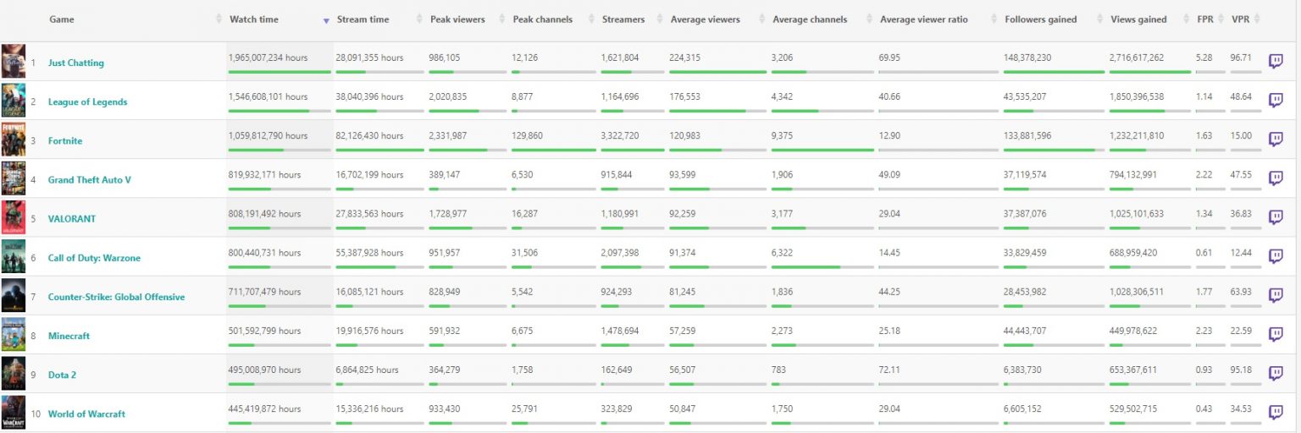Screen dimensions: 1301x433
Task: Click the Minecraft box art thumbnail
Action: tap(14, 335)
